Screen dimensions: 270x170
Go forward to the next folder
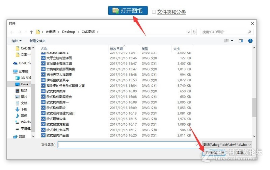tap(20, 32)
